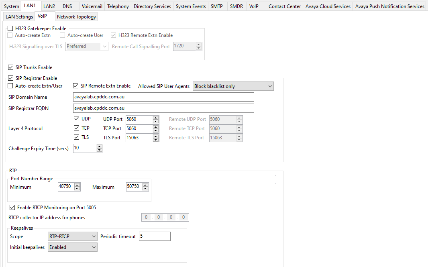Image resolution: width=428 pixels, height=267 pixels.
Task: Open the Initial keepalives dropdown
Action: (x=72, y=247)
